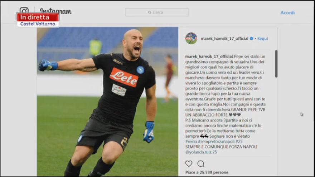
Task: Open marek_hamsik_17_official profile avatar
Action: [x=191, y=38]
